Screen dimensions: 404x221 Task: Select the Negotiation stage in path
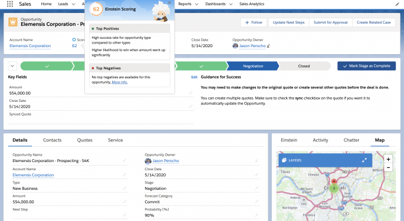(x=253, y=66)
